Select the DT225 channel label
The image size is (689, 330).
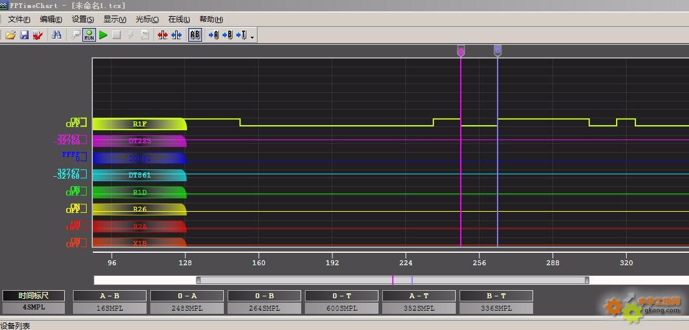[x=140, y=141]
